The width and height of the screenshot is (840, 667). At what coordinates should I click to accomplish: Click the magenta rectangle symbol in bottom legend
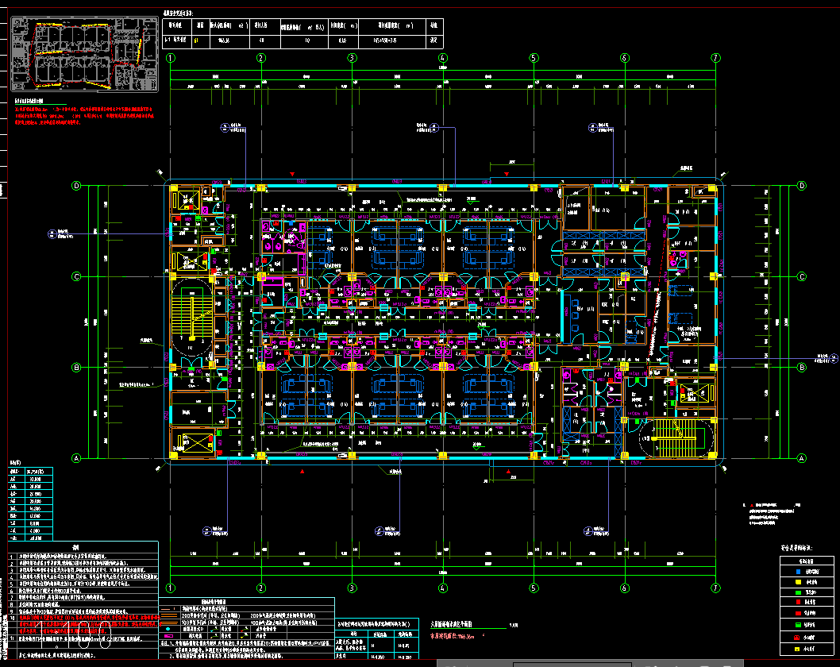coord(169,637)
